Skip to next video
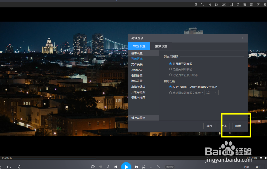This screenshot has height=169, width=267. point(136,167)
